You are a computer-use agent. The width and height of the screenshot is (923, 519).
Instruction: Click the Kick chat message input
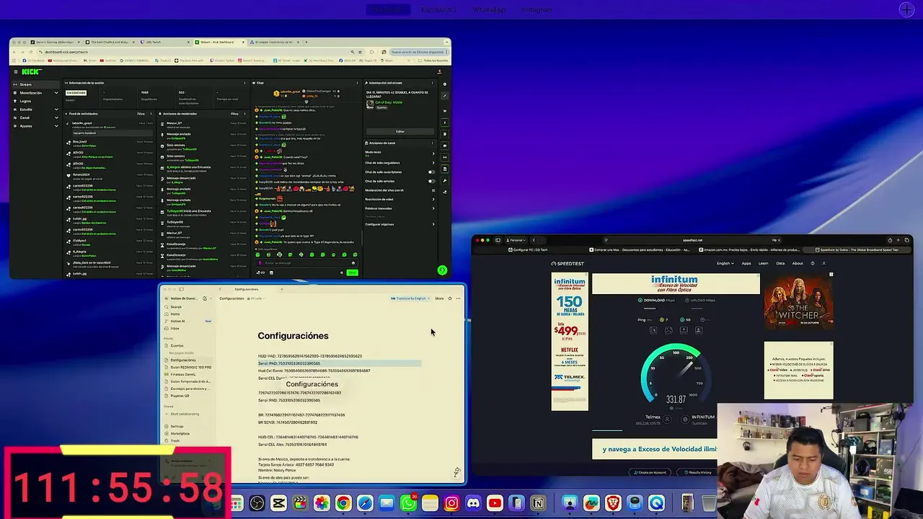pyautogui.click(x=306, y=263)
